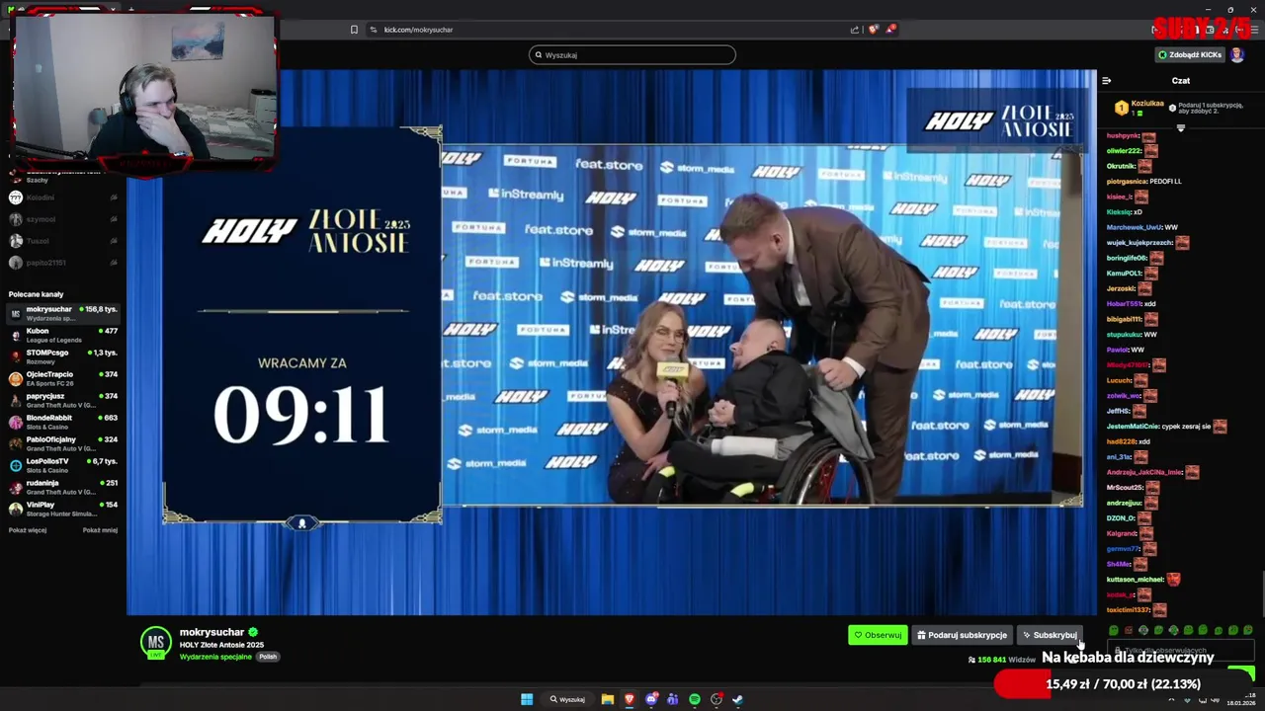This screenshot has width=1265, height=711.
Task: Click the Zdobądź KICKs button
Action: pyautogui.click(x=1191, y=54)
